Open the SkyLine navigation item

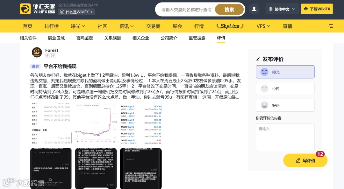pos(230,26)
